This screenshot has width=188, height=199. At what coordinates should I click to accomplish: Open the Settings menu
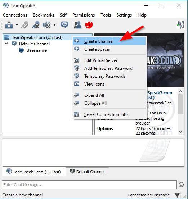pos(124,15)
